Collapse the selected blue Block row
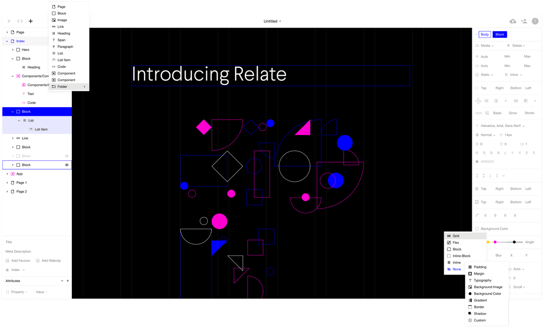Screen dimensions: 544x328 click(13, 112)
